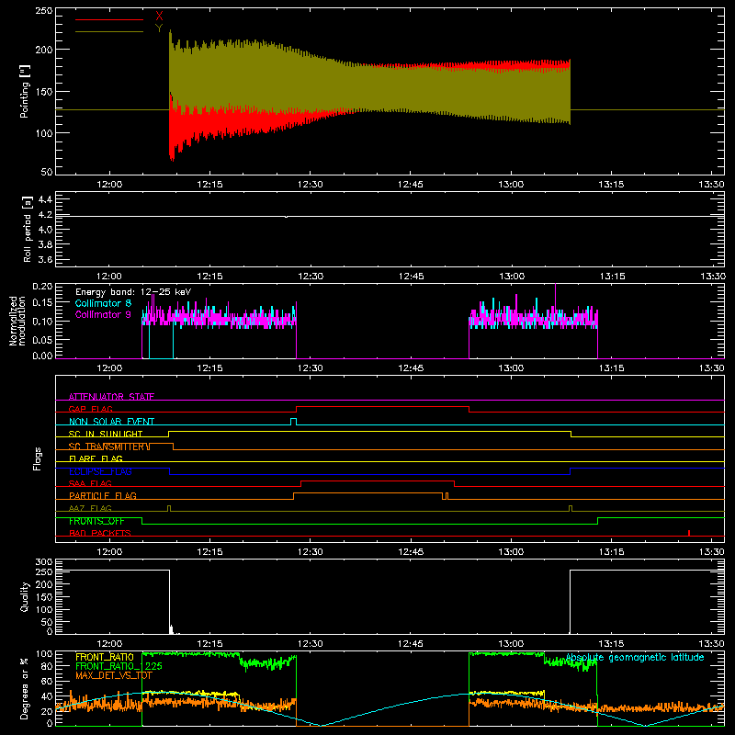Select the red legend line for X

pos(109,19)
